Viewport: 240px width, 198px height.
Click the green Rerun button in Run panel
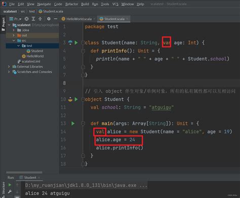pos(10,185)
